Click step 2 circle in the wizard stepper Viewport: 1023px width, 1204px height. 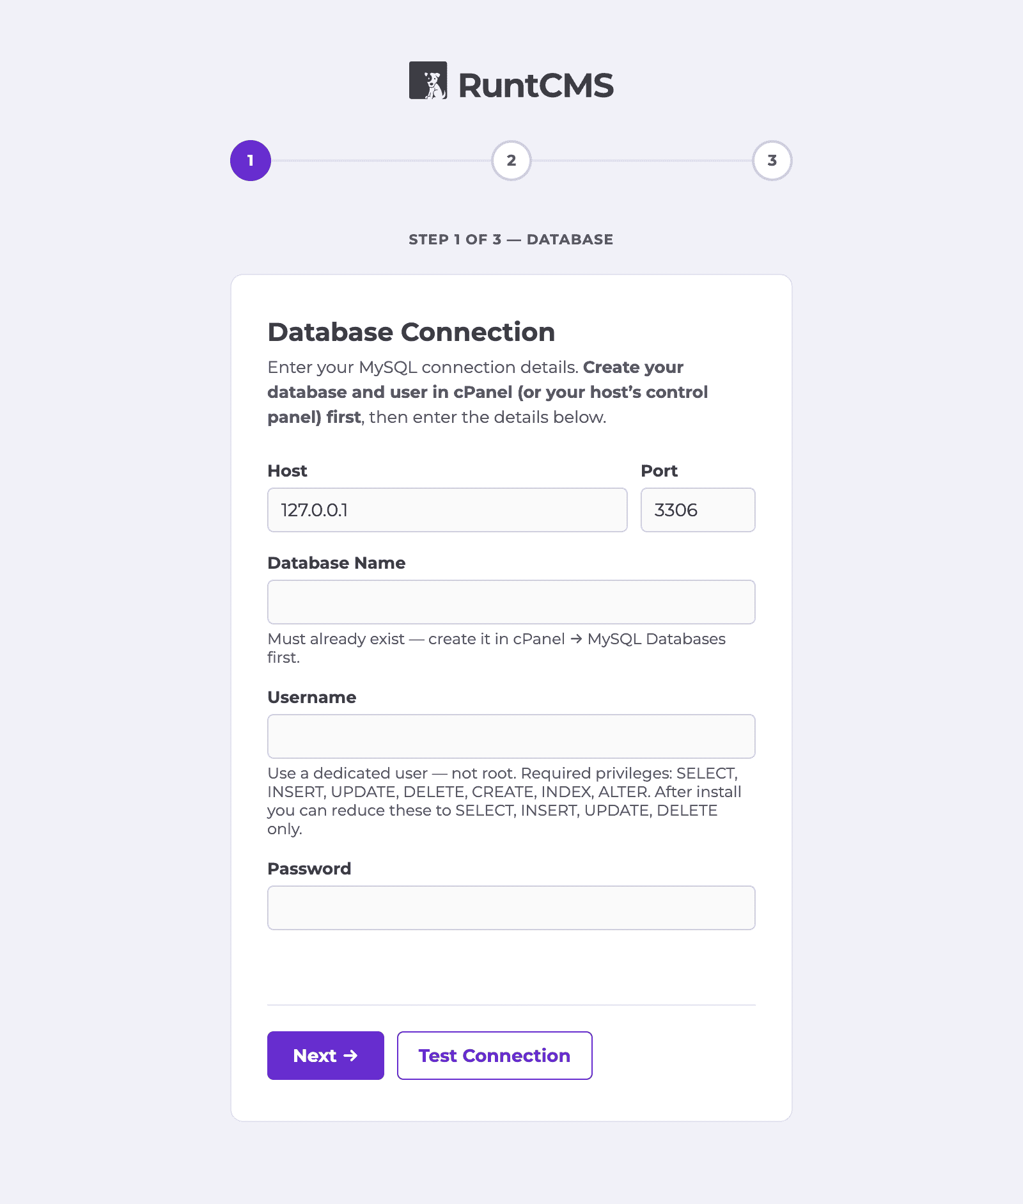[511, 161]
